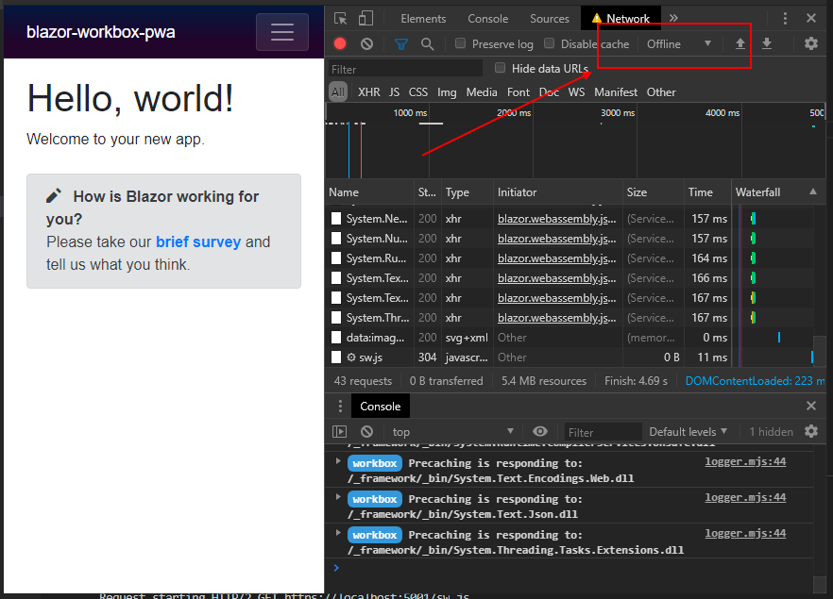Image resolution: width=833 pixels, height=599 pixels.
Task: Filter requests by Manifest
Action: click(616, 92)
